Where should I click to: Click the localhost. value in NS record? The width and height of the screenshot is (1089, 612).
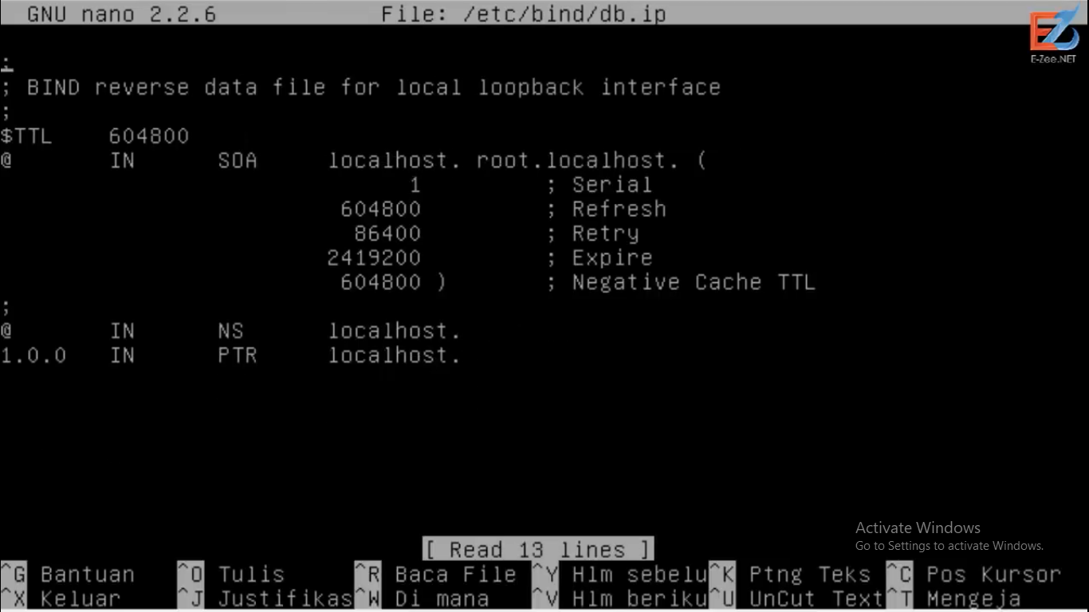tap(395, 331)
